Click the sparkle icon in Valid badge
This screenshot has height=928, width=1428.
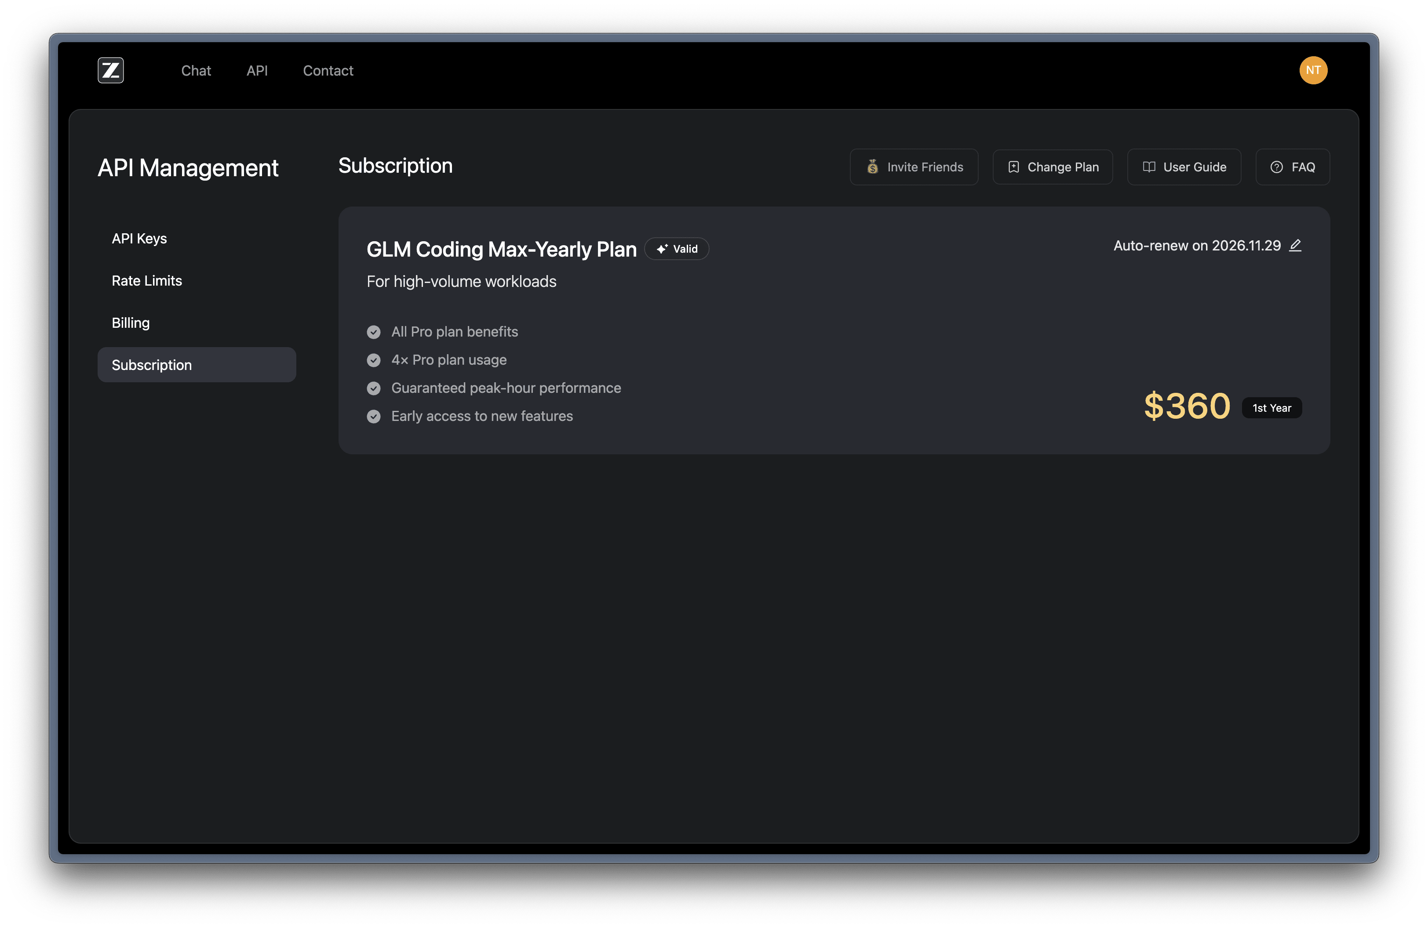(x=662, y=249)
